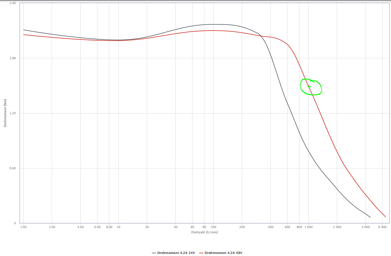Click the grey line marker for 24V
Screen dimensions: 391x256
click(154, 253)
